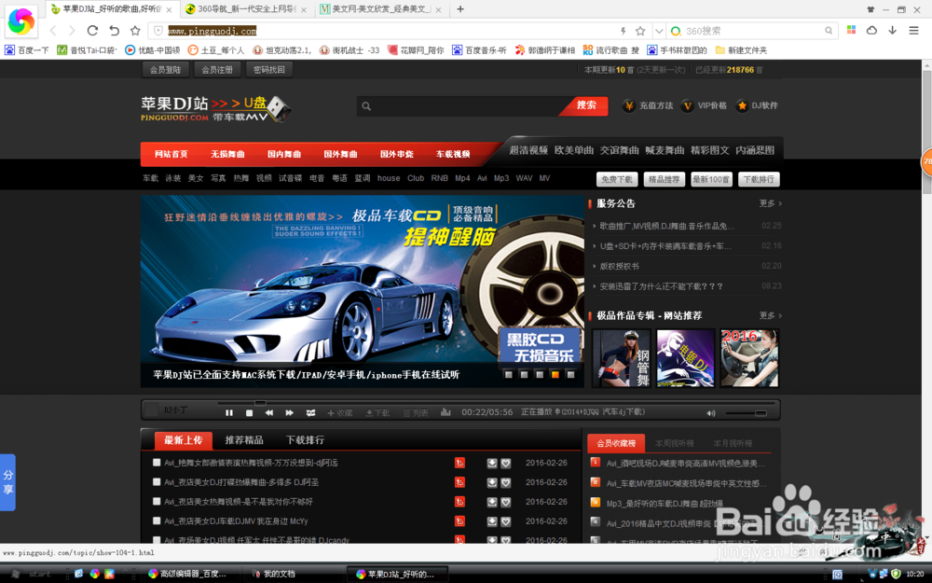Bookmark page with star beside reload
This screenshot has width=932, height=583.
point(135,31)
